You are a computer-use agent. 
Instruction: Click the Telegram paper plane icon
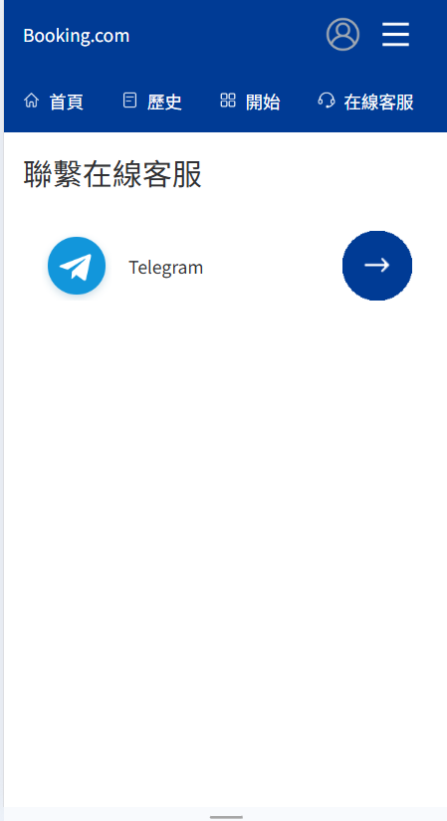(x=77, y=266)
